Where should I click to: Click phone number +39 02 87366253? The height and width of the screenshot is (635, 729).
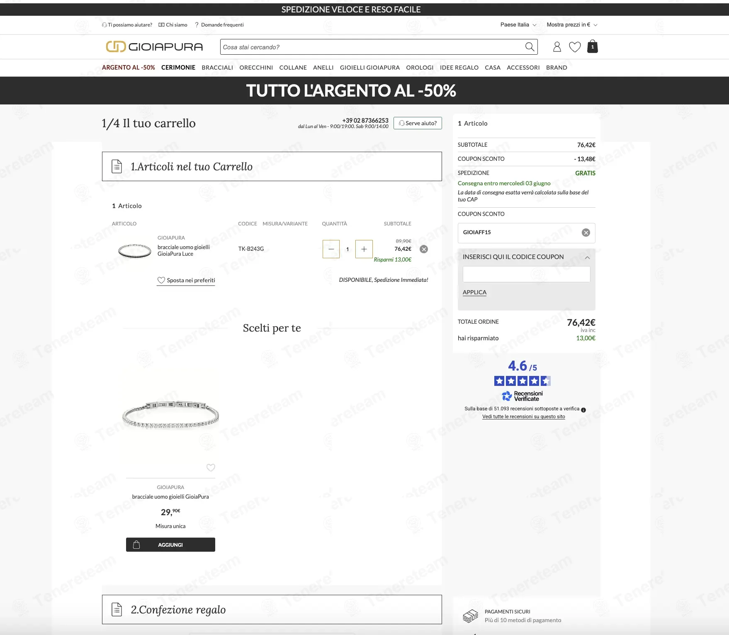(365, 120)
